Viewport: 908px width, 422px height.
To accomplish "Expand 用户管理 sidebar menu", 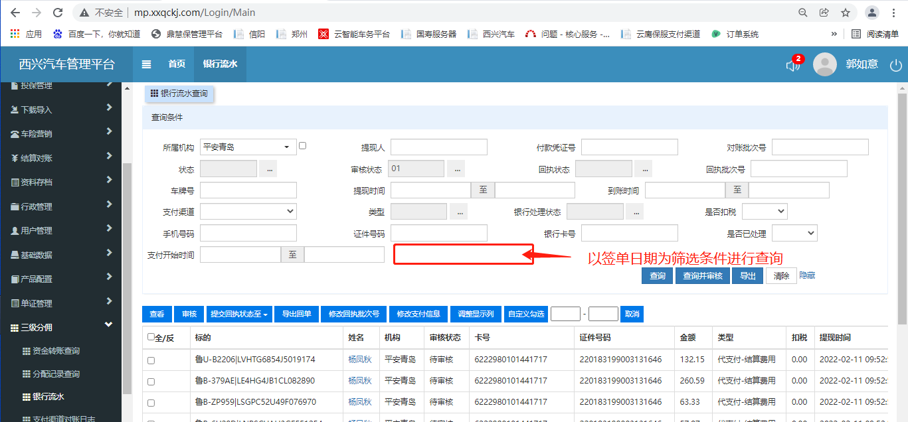I will click(61, 230).
